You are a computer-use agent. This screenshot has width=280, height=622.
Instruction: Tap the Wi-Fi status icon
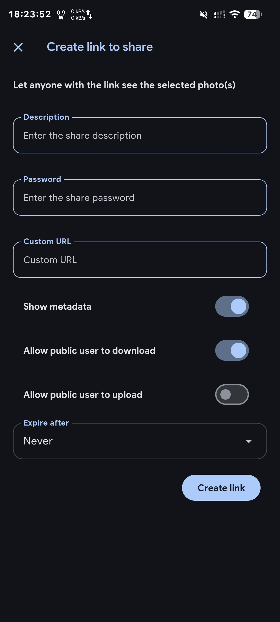point(235,15)
